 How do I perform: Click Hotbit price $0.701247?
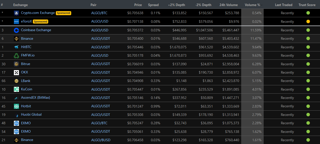click(x=135, y=106)
